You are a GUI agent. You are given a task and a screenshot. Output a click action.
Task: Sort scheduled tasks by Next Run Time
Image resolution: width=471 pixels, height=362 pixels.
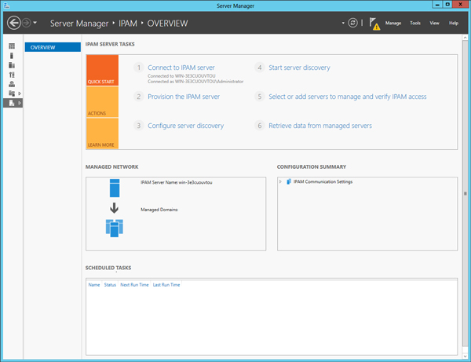(134, 285)
